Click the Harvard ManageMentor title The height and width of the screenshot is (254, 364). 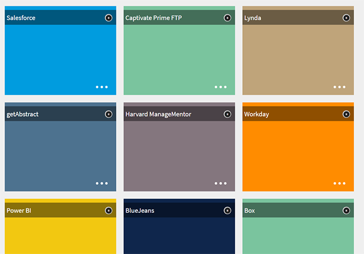coord(158,114)
